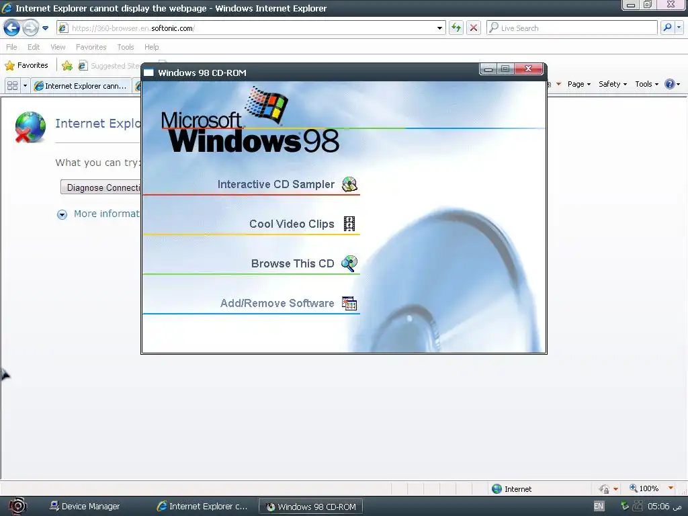688x516 pixels.
Task: Click the Back navigation arrow in Internet Explorer
Action: click(x=12, y=28)
